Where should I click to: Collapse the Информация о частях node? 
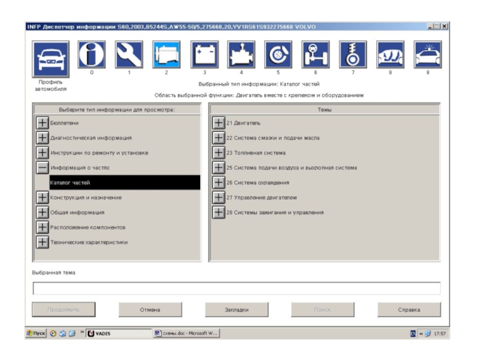coord(42,168)
